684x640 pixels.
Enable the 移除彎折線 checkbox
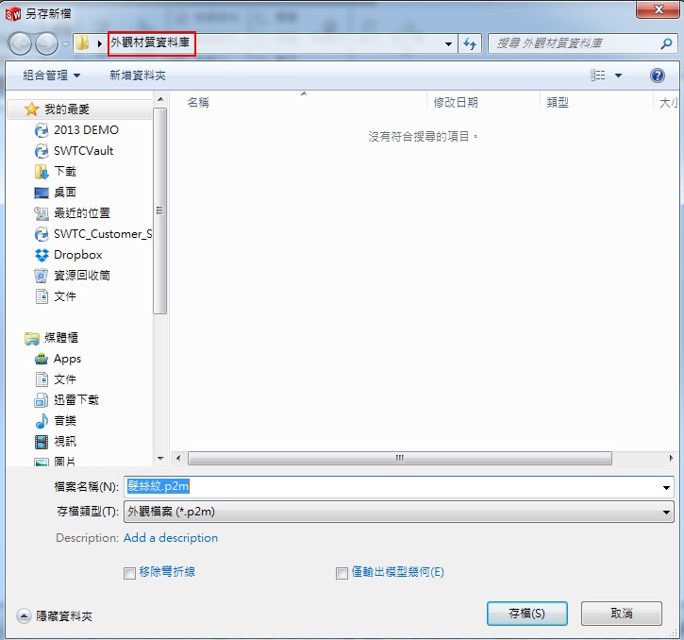point(130,573)
